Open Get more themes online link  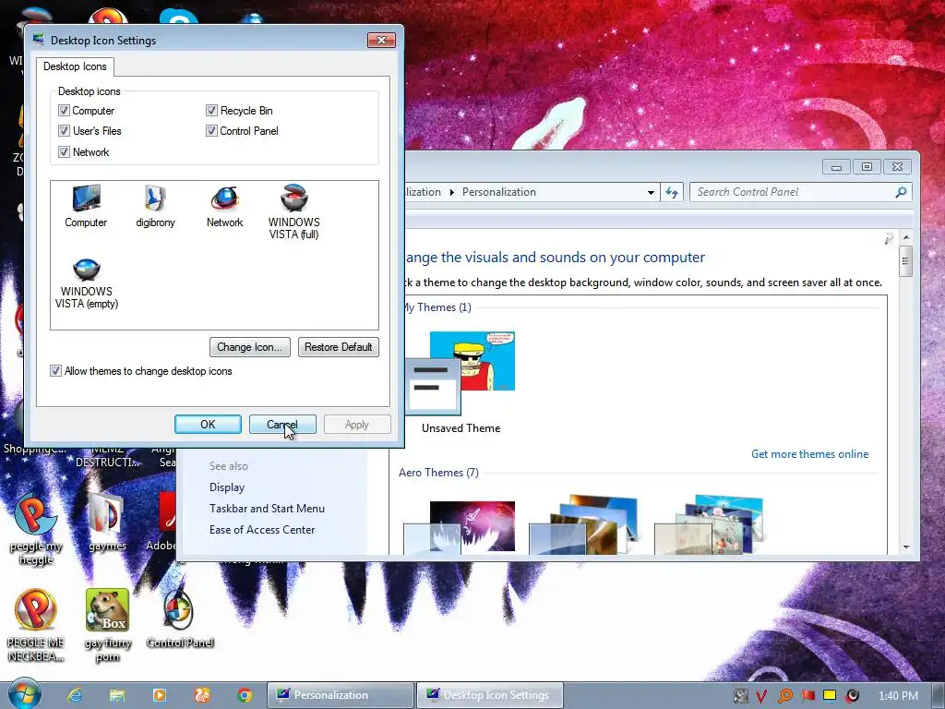point(809,454)
